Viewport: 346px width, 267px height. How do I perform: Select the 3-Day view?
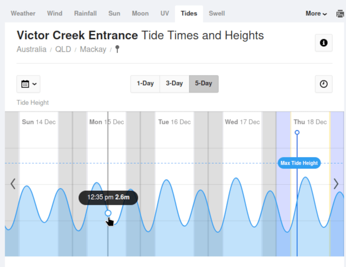point(174,83)
